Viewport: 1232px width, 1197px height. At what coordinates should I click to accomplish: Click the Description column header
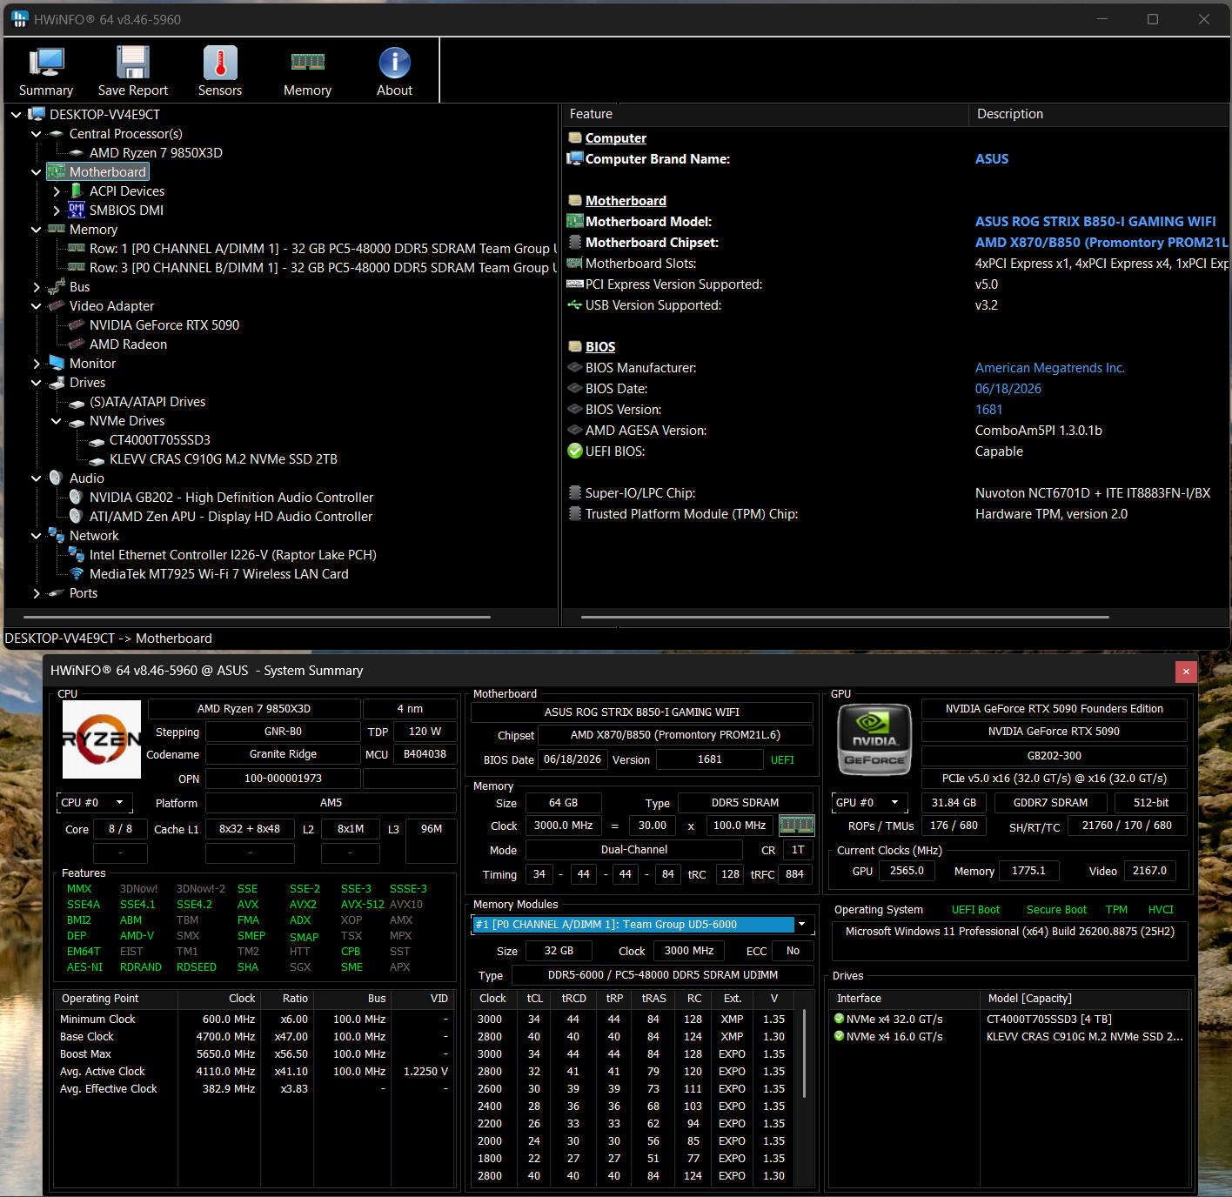1098,114
